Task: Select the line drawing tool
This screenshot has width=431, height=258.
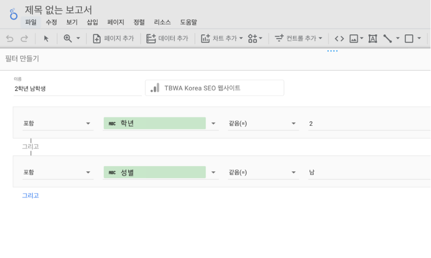Action: tap(388, 39)
